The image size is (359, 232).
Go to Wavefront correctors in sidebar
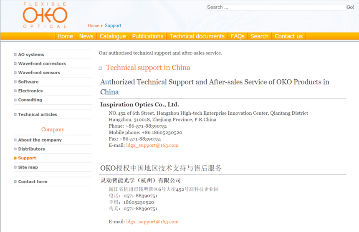coord(42,63)
